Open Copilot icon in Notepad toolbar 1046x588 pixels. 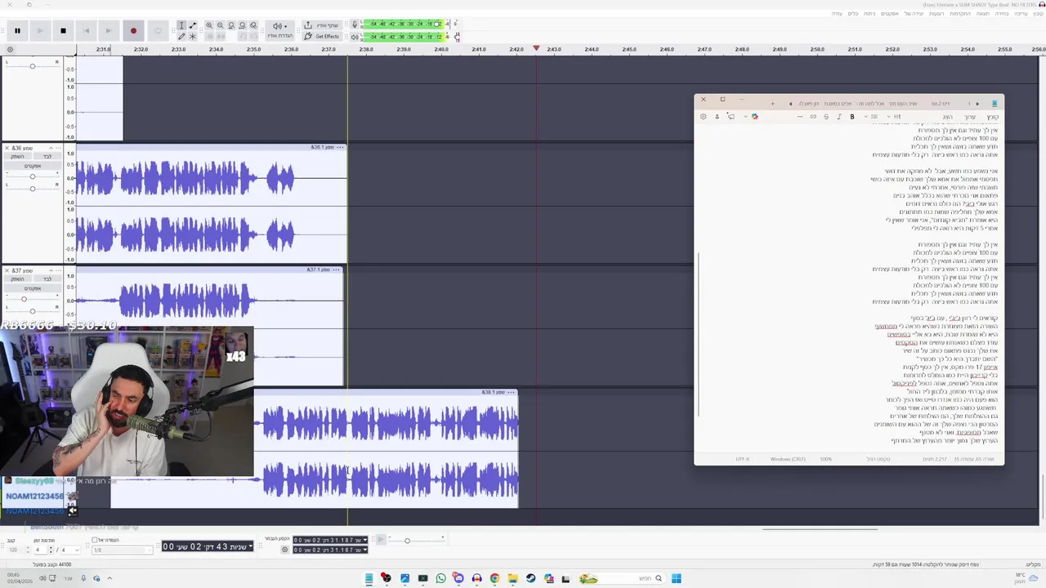coord(754,117)
